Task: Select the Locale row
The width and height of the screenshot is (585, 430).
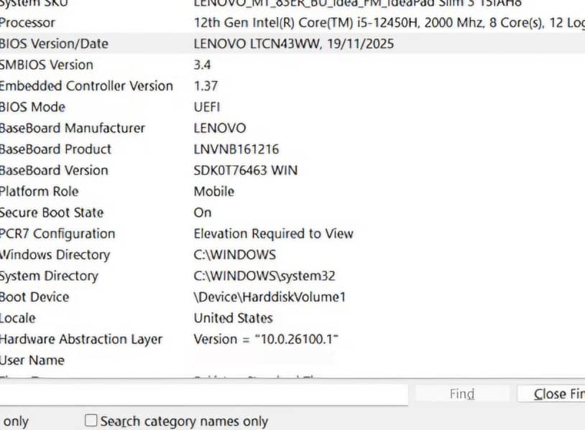Action: (18, 318)
